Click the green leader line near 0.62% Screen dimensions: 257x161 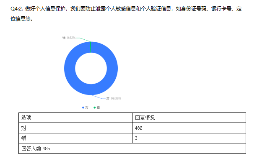83,40
